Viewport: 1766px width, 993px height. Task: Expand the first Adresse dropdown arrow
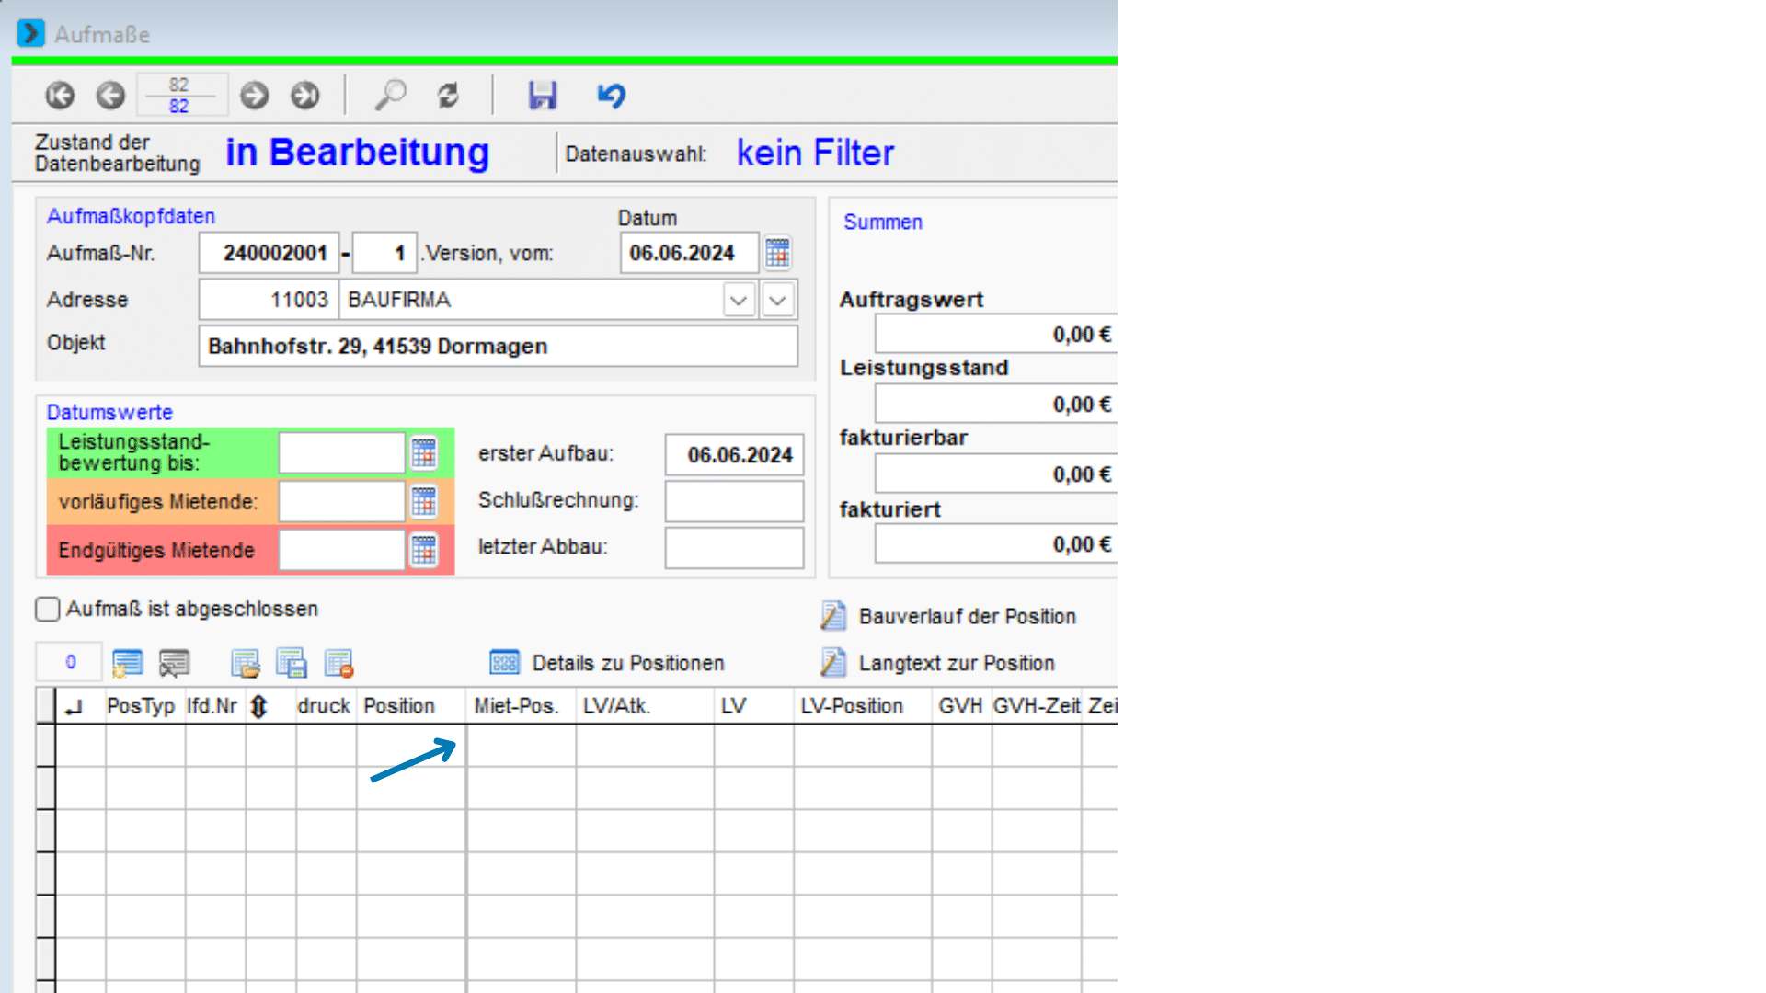click(x=739, y=300)
